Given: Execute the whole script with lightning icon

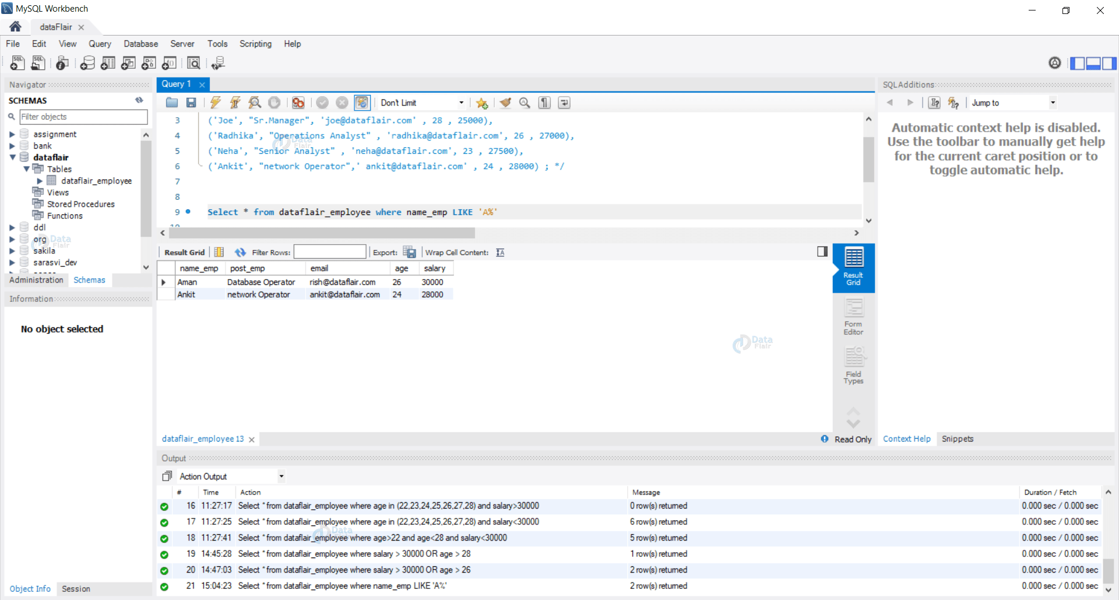Looking at the screenshot, I should point(216,103).
